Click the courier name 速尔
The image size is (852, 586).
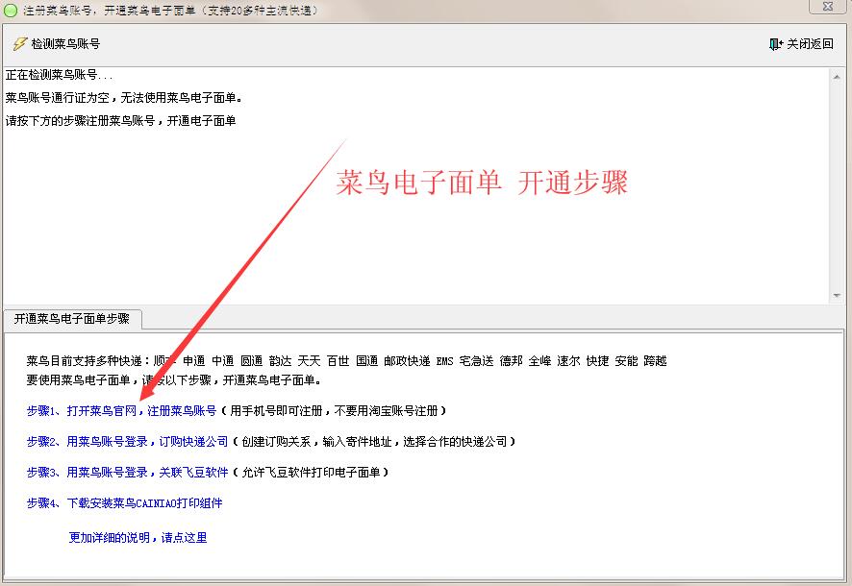click(569, 361)
